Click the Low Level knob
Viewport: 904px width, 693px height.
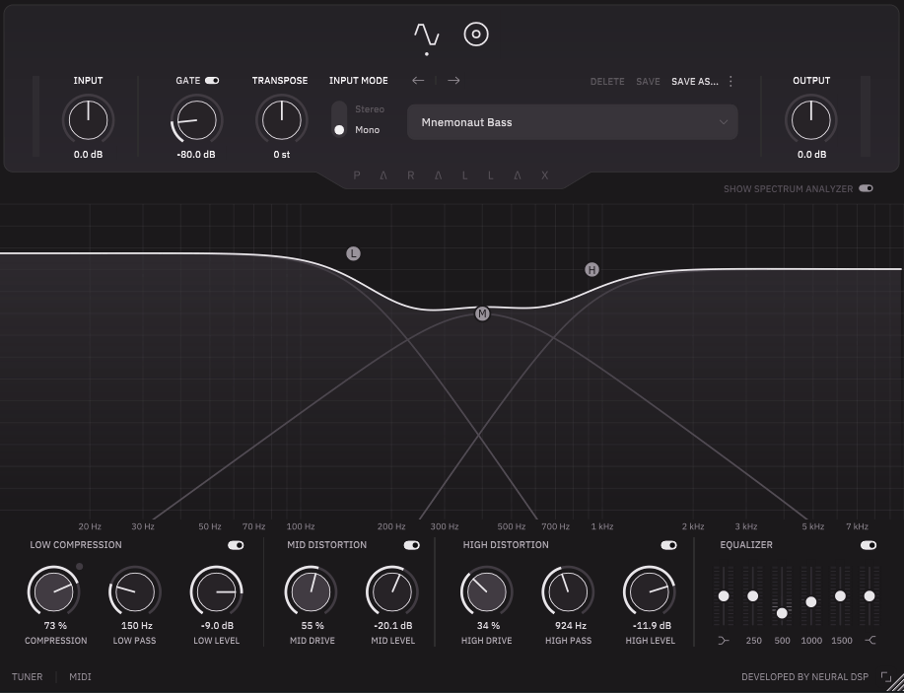pos(216,591)
